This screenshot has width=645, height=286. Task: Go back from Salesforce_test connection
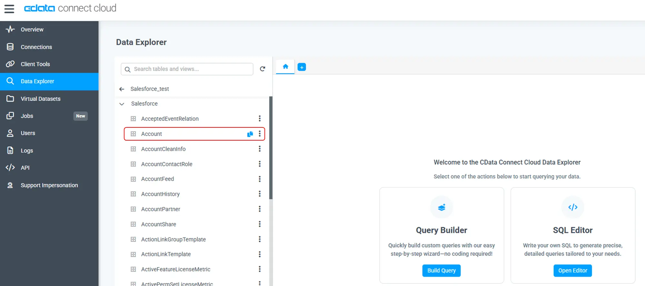pos(122,89)
